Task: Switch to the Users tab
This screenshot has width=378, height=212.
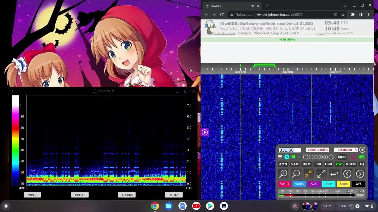Action: click(x=329, y=184)
